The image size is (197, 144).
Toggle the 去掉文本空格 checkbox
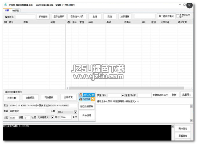178,16
